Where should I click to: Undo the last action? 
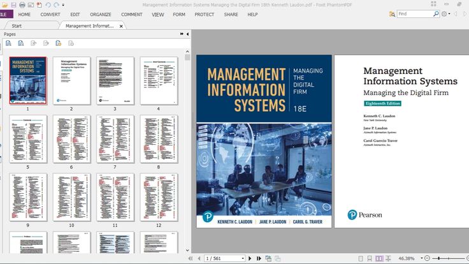point(48,5)
